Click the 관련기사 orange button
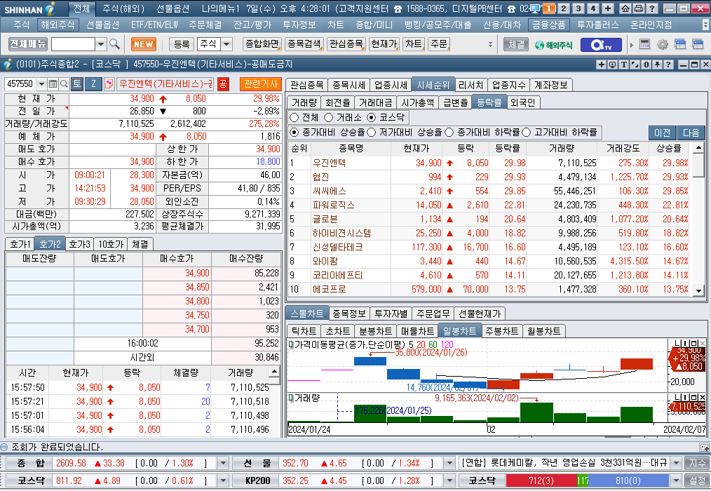 (x=261, y=84)
